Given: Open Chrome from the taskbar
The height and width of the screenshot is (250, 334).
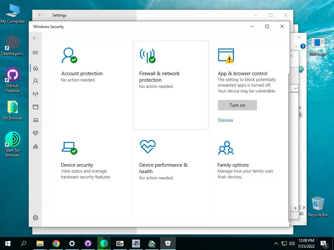Looking at the screenshot, I should point(56,243).
